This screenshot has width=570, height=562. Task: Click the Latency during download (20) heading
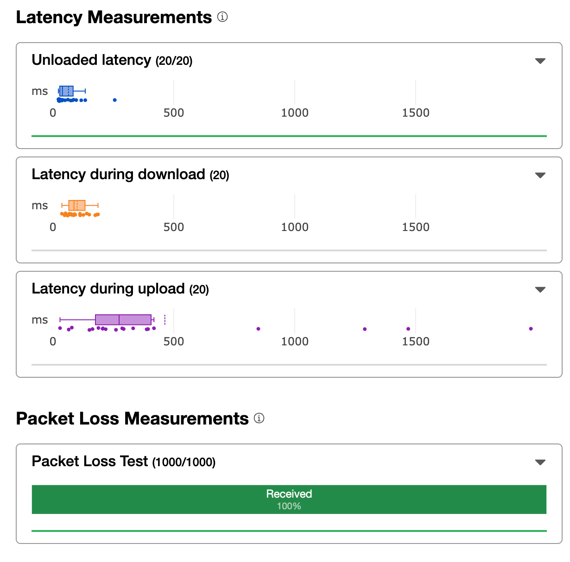131,175
